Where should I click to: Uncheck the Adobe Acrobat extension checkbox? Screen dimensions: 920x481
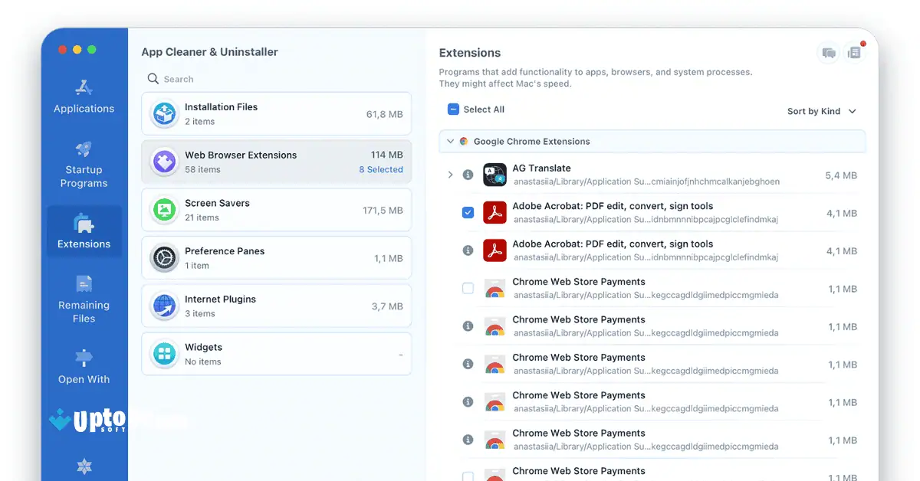click(468, 213)
